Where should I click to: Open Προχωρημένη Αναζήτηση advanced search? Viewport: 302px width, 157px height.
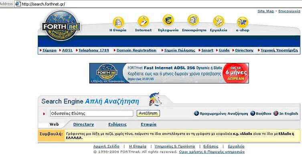tap(224, 113)
